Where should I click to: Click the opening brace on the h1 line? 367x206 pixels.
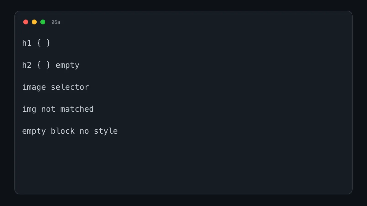39,43
